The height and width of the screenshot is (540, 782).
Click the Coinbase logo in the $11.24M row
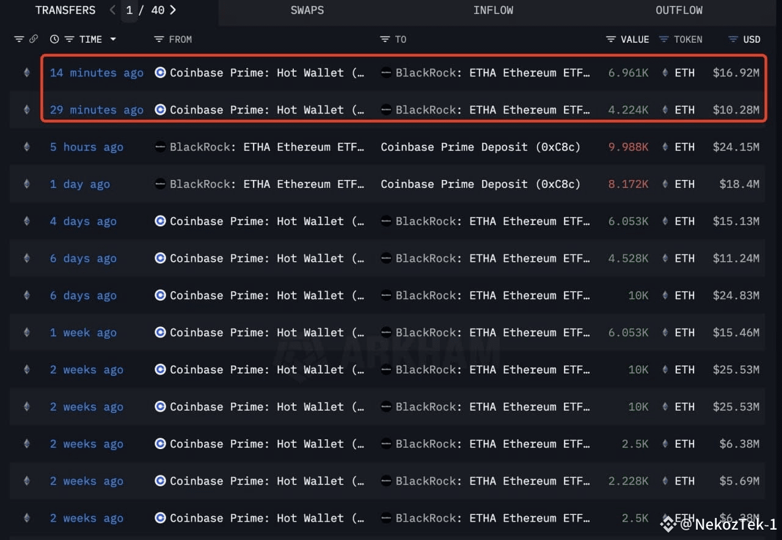pos(160,258)
